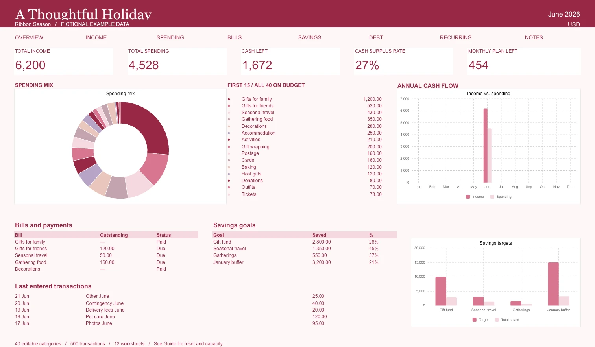Click the 21 Jun transaction date

click(22, 296)
